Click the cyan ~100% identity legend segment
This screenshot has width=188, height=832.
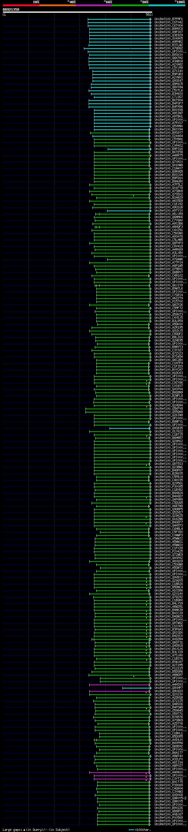click(167, 5)
